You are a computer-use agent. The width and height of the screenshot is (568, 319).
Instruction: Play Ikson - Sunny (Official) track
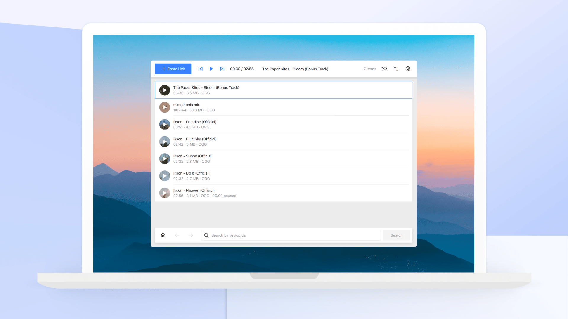[x=164, y=159]
